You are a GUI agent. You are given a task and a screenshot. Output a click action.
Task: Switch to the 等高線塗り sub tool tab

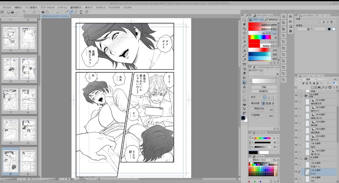point(272,20)
